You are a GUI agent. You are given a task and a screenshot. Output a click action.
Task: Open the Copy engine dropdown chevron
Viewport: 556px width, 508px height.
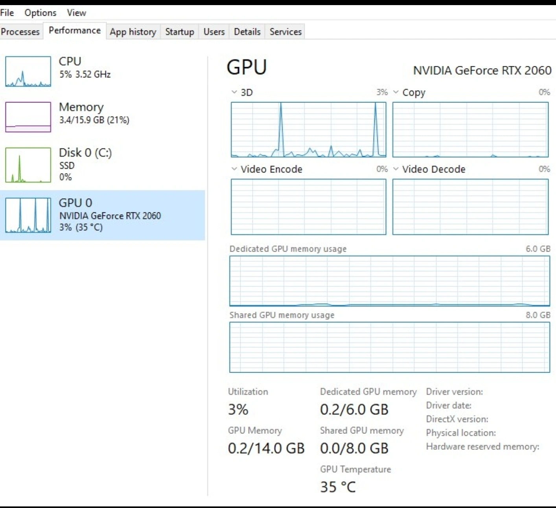396,92
